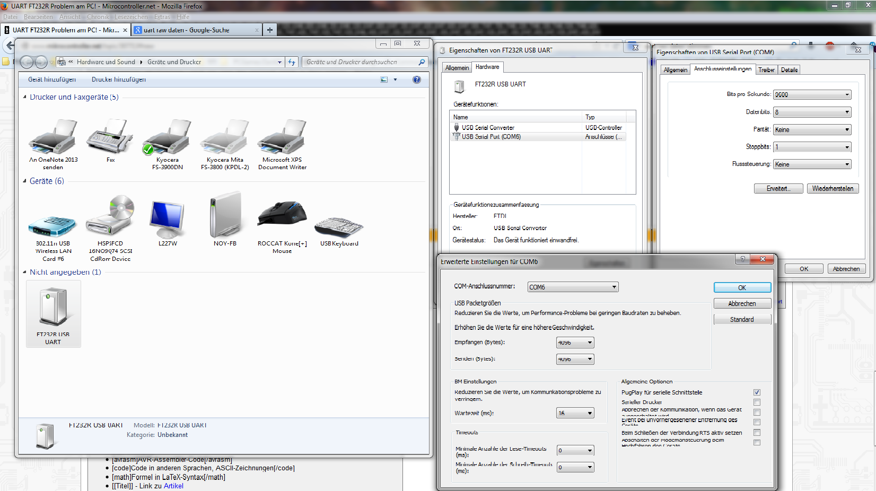Open the help icon in Geräte und Drucker
876x491 pixels.
417,80
